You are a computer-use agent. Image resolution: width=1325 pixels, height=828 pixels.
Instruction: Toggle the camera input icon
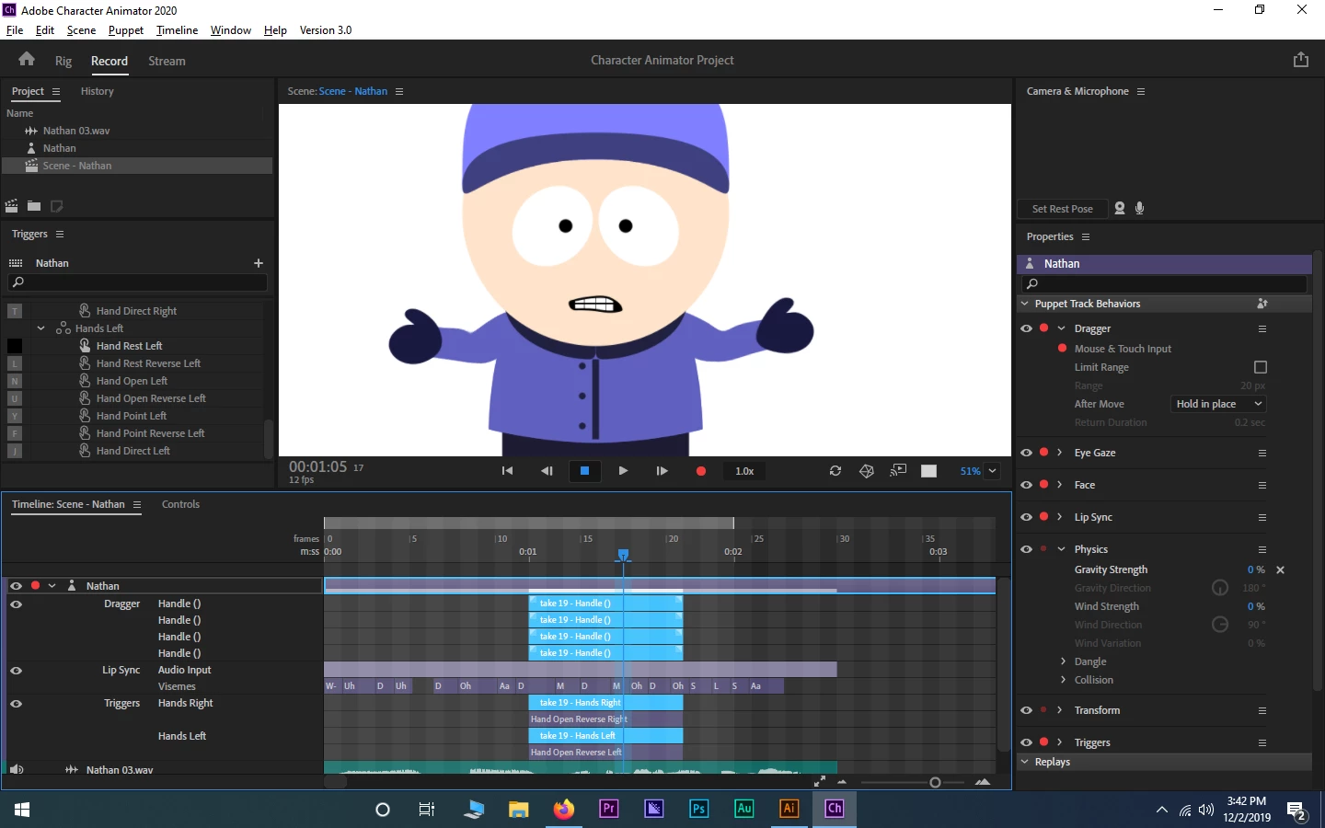pyautogui.click(x=1120, y=209)
